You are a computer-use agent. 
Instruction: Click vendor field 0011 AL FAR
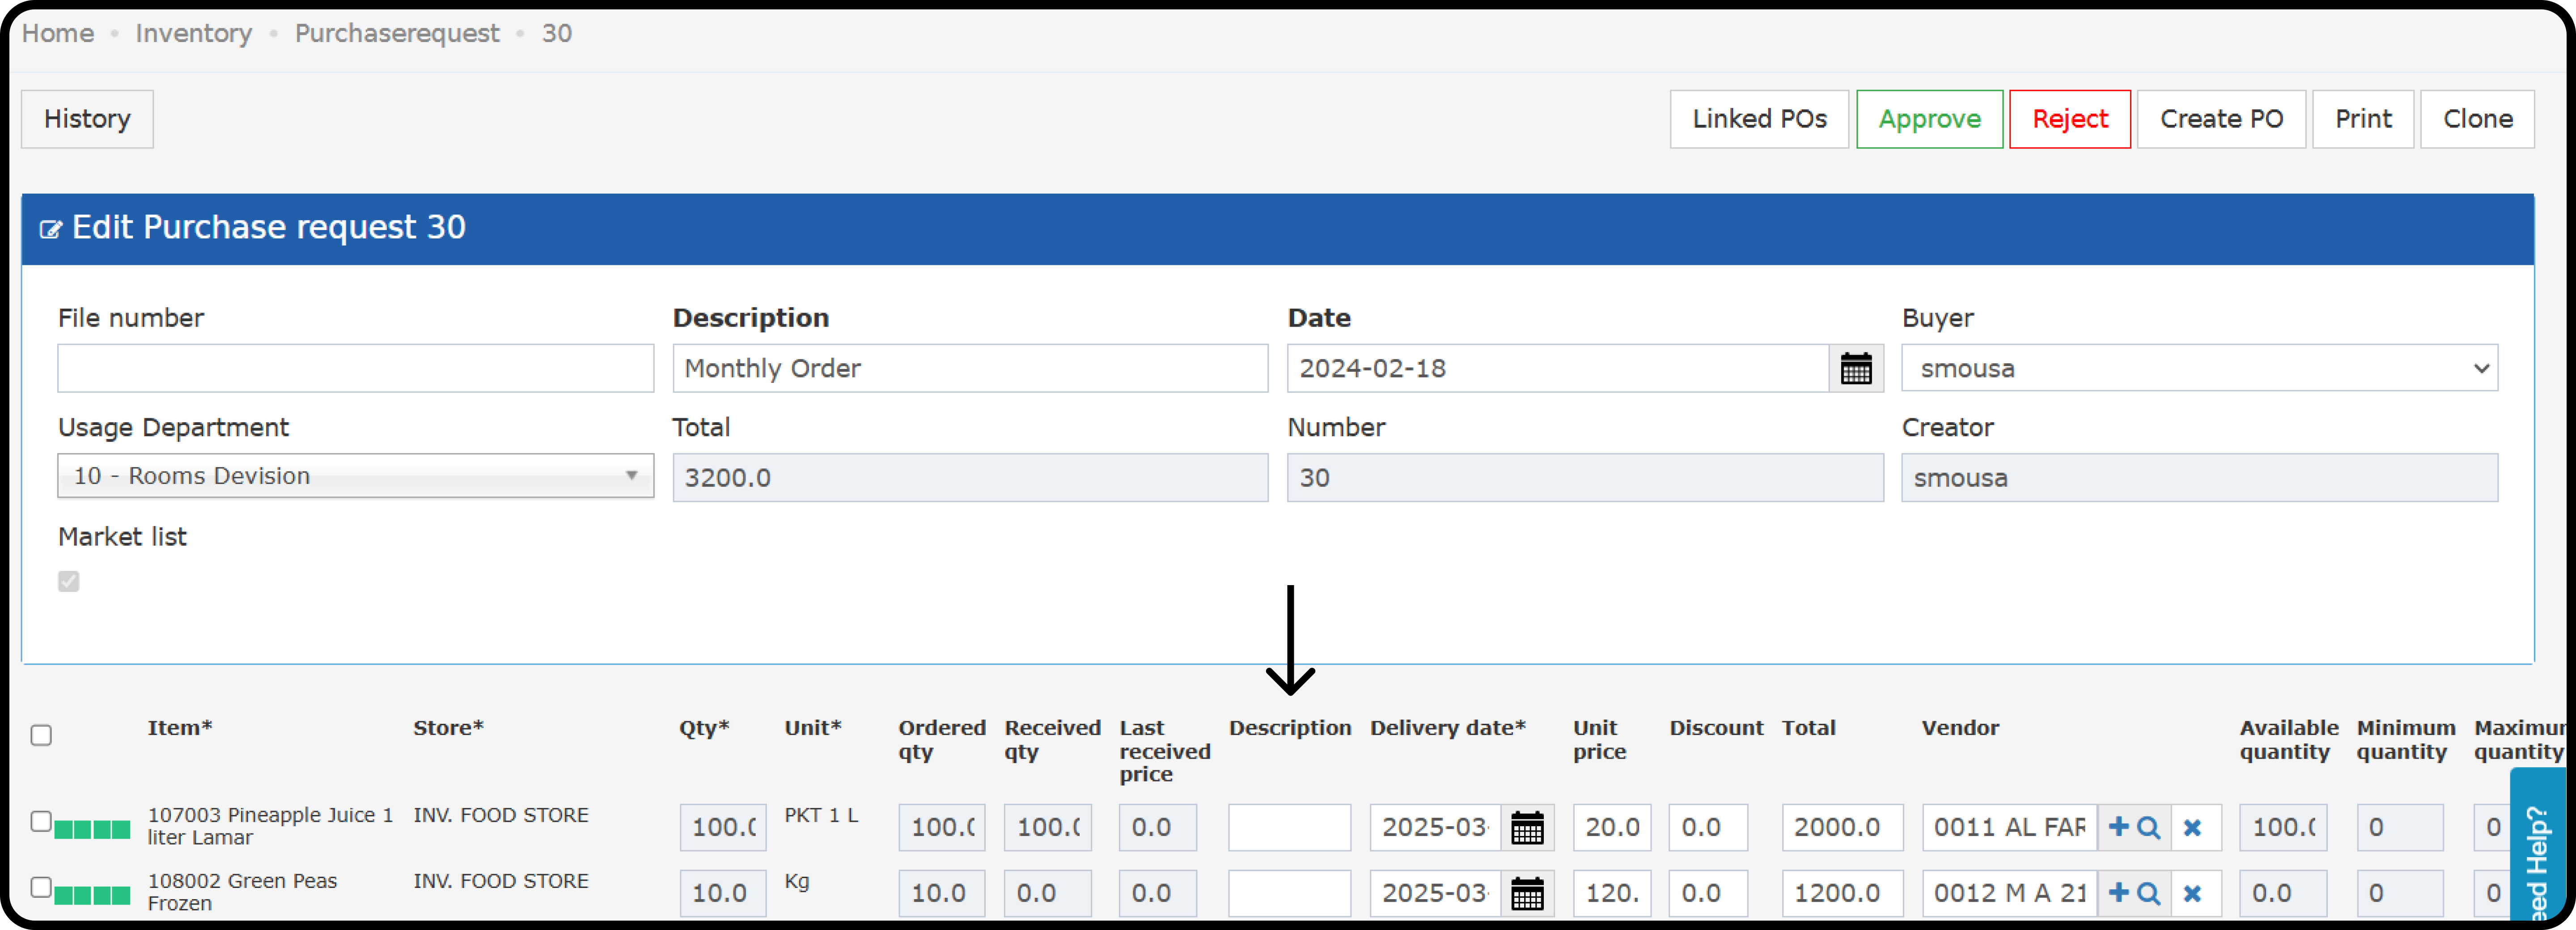pyautogui.click(x=2009, y=828)
